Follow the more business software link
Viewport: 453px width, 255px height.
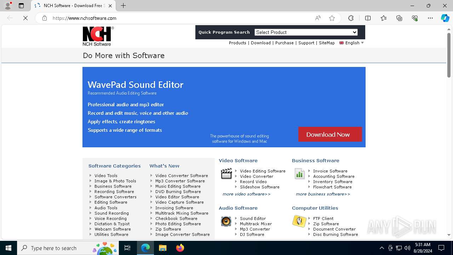(x=323, y=194)
